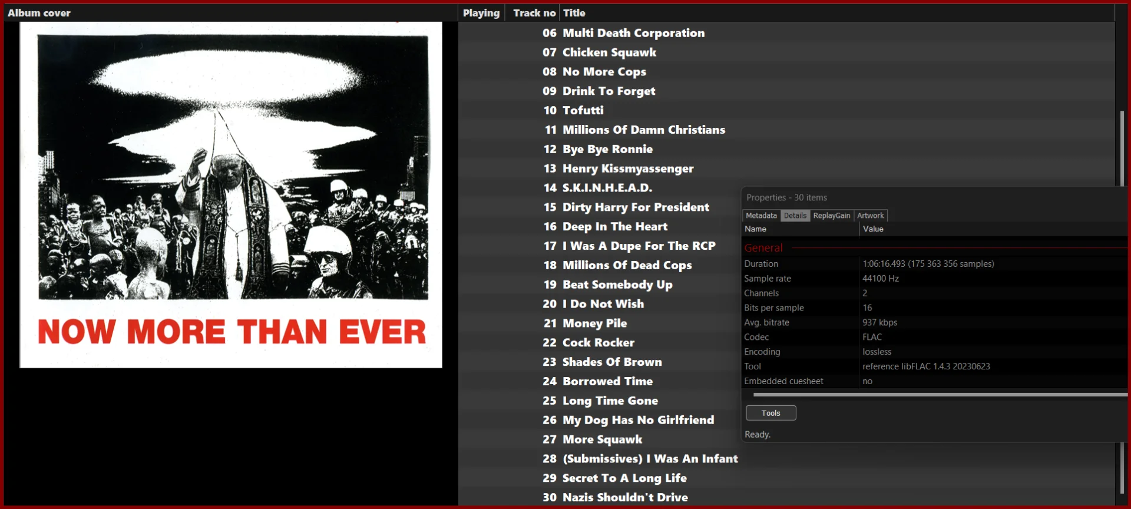Click the Sample rate value 44100 Hz
This screenshot has height=509, width=1131.
881,279
